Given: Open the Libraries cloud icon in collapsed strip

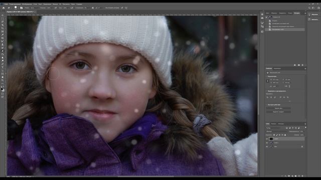Looking at the screenshot, I should point(309,19).
